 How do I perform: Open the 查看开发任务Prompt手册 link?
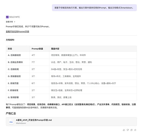pos(18,32)
